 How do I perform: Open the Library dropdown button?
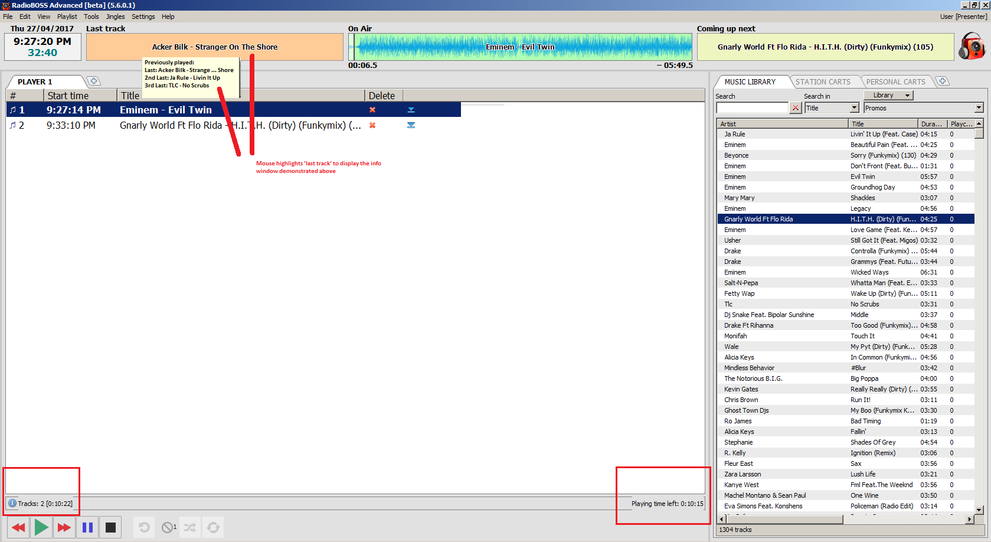[888, 95]
